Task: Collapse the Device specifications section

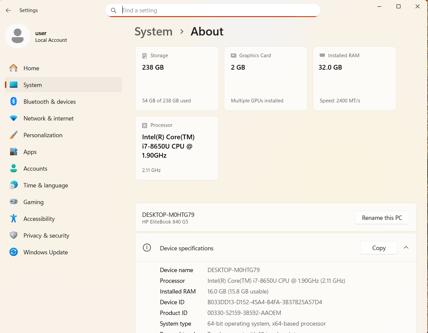Action: [x=406, y=248]
